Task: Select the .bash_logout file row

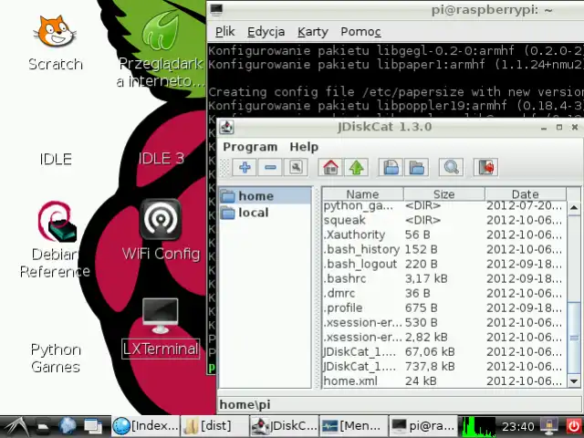Action: 444,264
